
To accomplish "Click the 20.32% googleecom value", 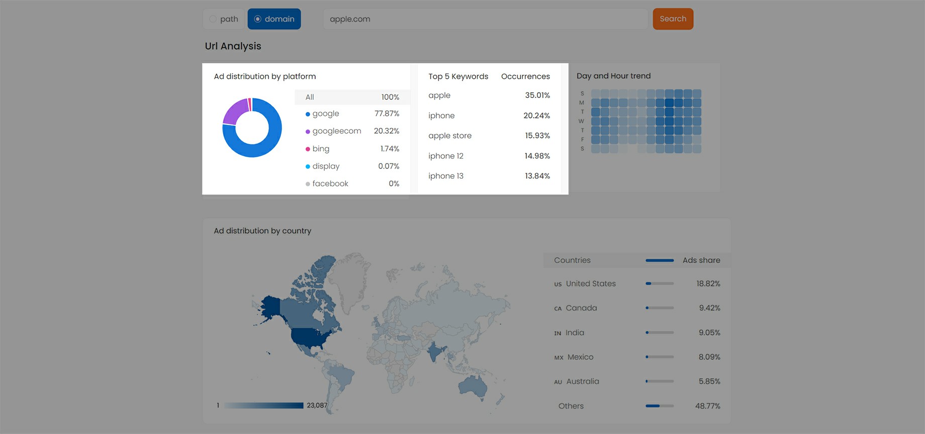I will pyautogui.click(x=387, y=131).
